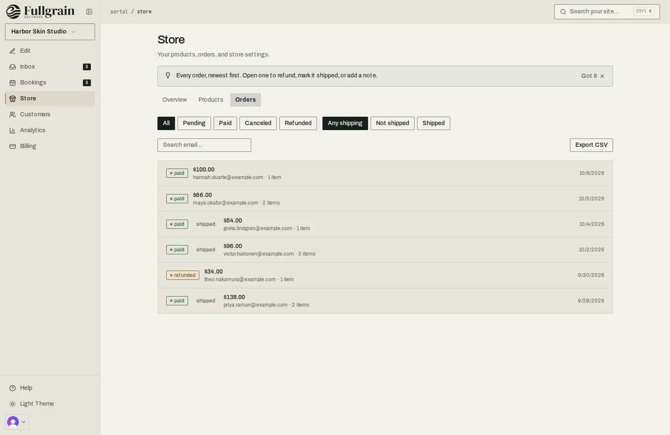The height and width of the screenshot is (435, 670).
Task: Filter orders by Refunded status
Action: point(298,123)
